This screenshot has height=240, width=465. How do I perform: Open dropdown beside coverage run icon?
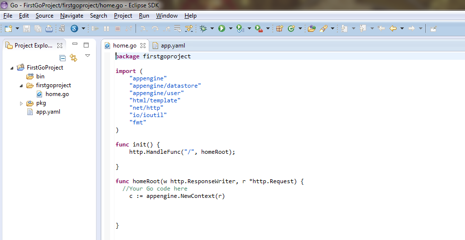249,28
